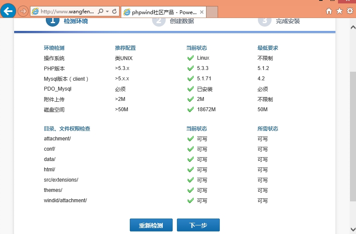
Task: Click the 磁盘空间 row label
Action: (54, 109)
